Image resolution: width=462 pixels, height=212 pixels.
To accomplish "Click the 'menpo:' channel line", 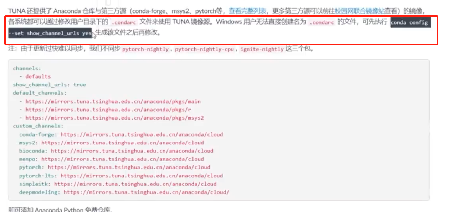I will (x=112, y=159).
